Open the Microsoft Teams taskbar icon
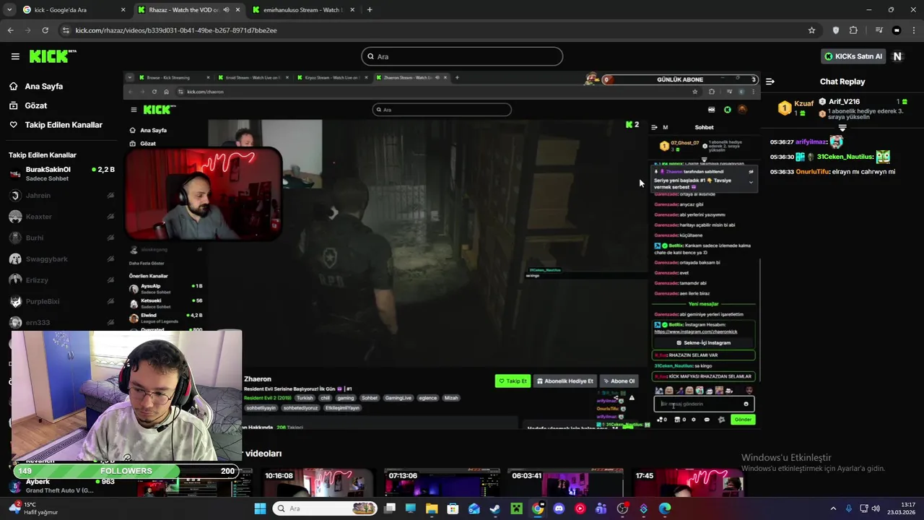This screenshot has height=520, width=924. tap(601, 508)
